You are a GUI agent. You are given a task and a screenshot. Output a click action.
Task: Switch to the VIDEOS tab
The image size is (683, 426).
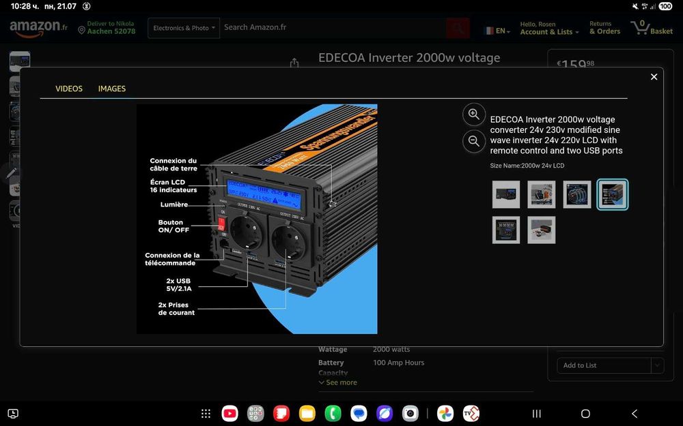pyautogui.click(x=69, y=89)
